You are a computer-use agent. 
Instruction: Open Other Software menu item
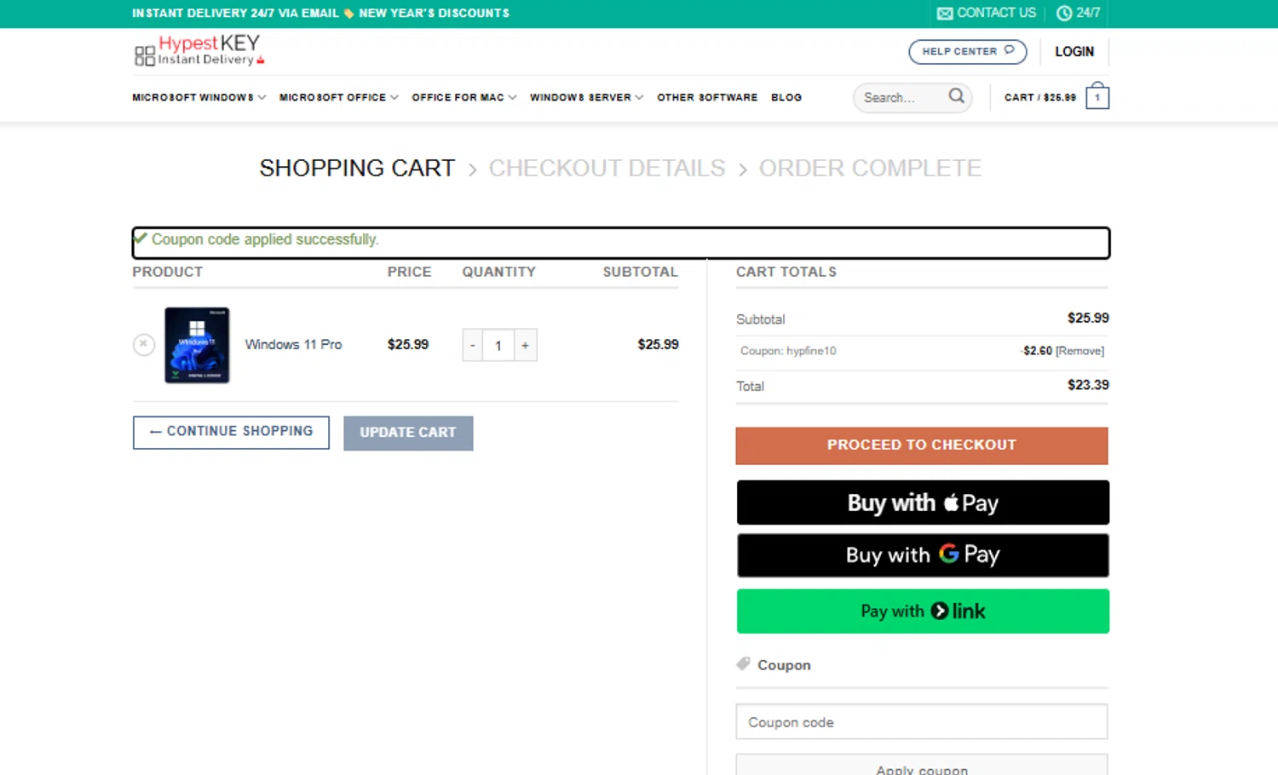(707, 97)
